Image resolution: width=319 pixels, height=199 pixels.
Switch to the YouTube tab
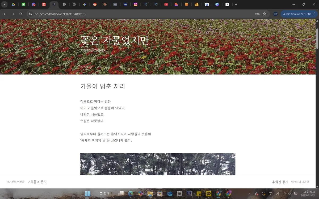pos(166,5)
